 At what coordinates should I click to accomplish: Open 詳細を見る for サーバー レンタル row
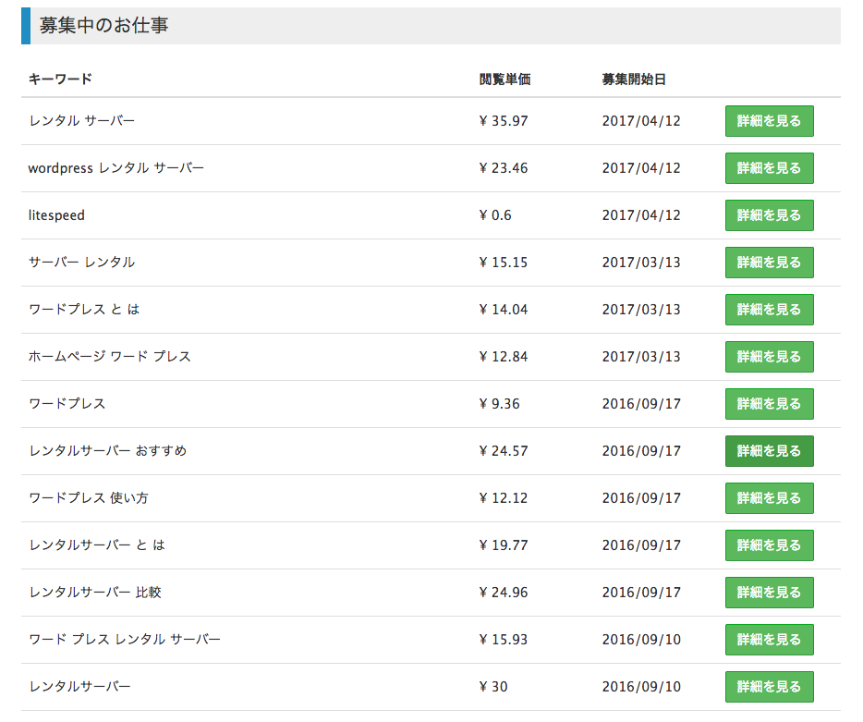(x=769, y=263)
